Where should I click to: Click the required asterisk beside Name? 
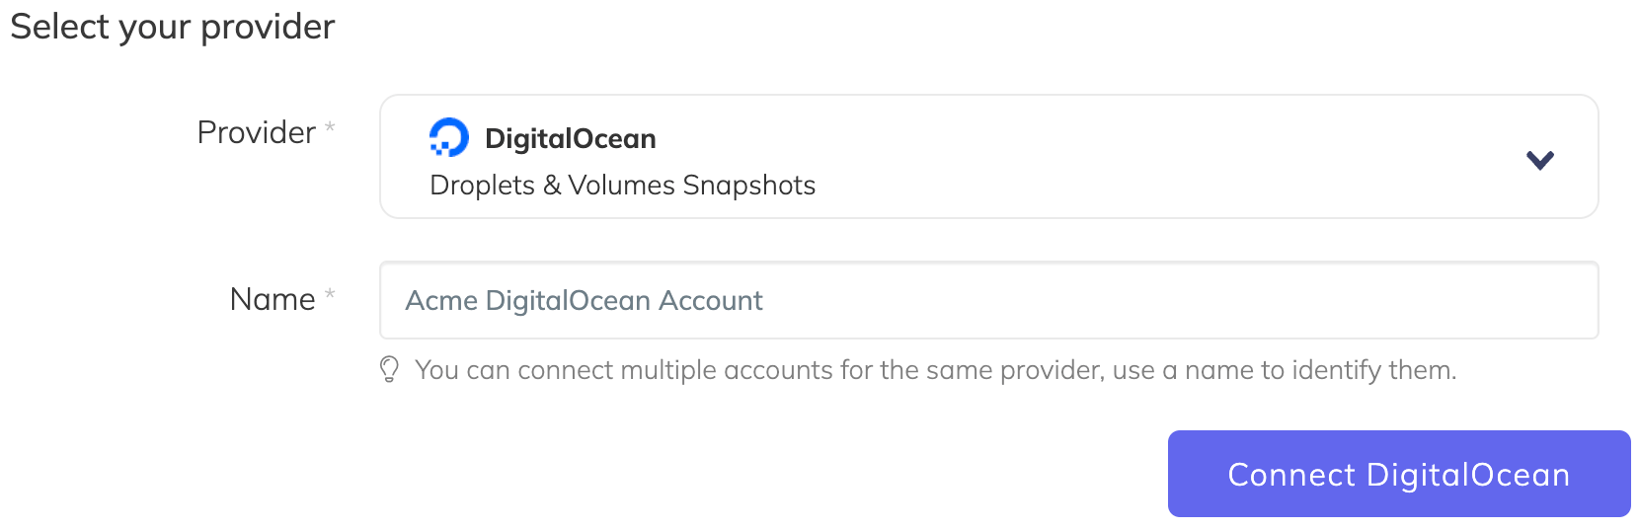(330, 294)
